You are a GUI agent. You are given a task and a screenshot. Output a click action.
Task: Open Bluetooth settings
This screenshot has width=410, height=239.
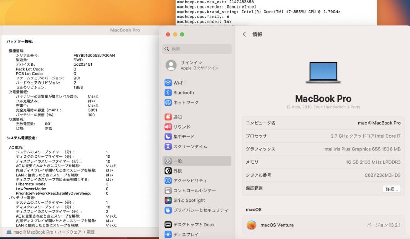pos(183,92)
